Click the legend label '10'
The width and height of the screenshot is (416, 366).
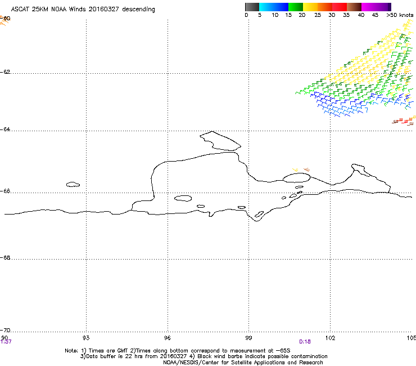275,15
